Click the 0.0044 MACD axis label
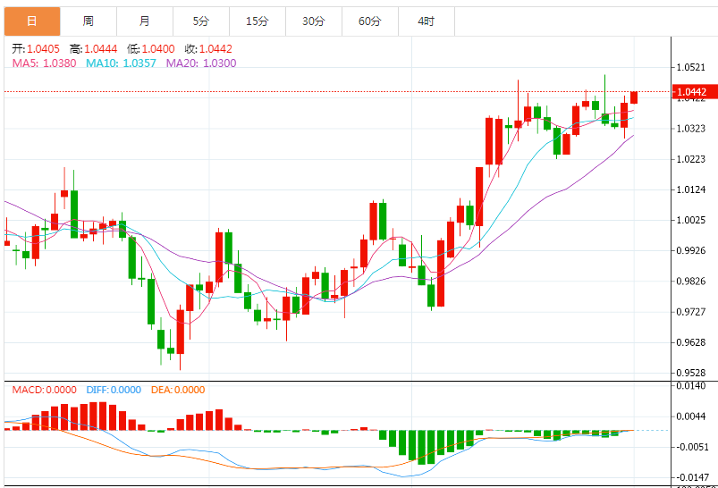This screenshot has height=488, width=718. coord(691,416)
